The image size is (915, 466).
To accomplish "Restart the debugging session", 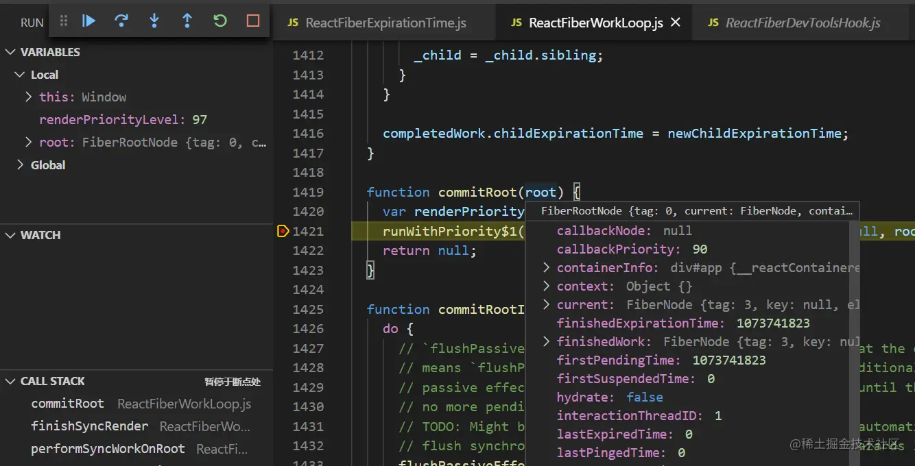I will (x=220, y=21).
